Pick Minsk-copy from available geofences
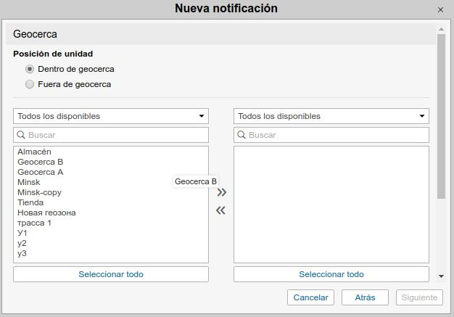454x317 pixels. coord(39,192)
